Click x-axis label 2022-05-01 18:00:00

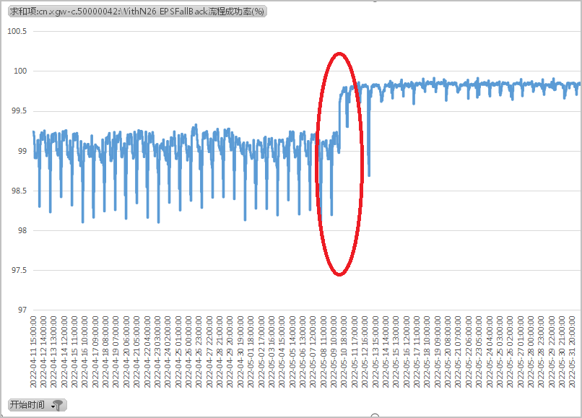tap(251, 352)
